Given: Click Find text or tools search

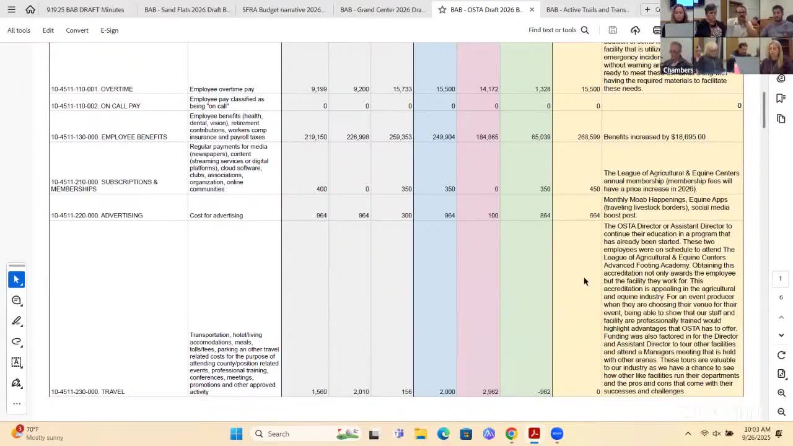Looking at the screenshot, I should 558,30.
